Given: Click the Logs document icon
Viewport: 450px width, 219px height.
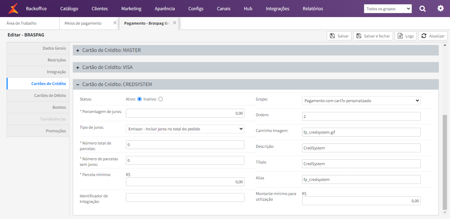Looking at the screenshot, I should pyautogui.click(x=400, y=36).
